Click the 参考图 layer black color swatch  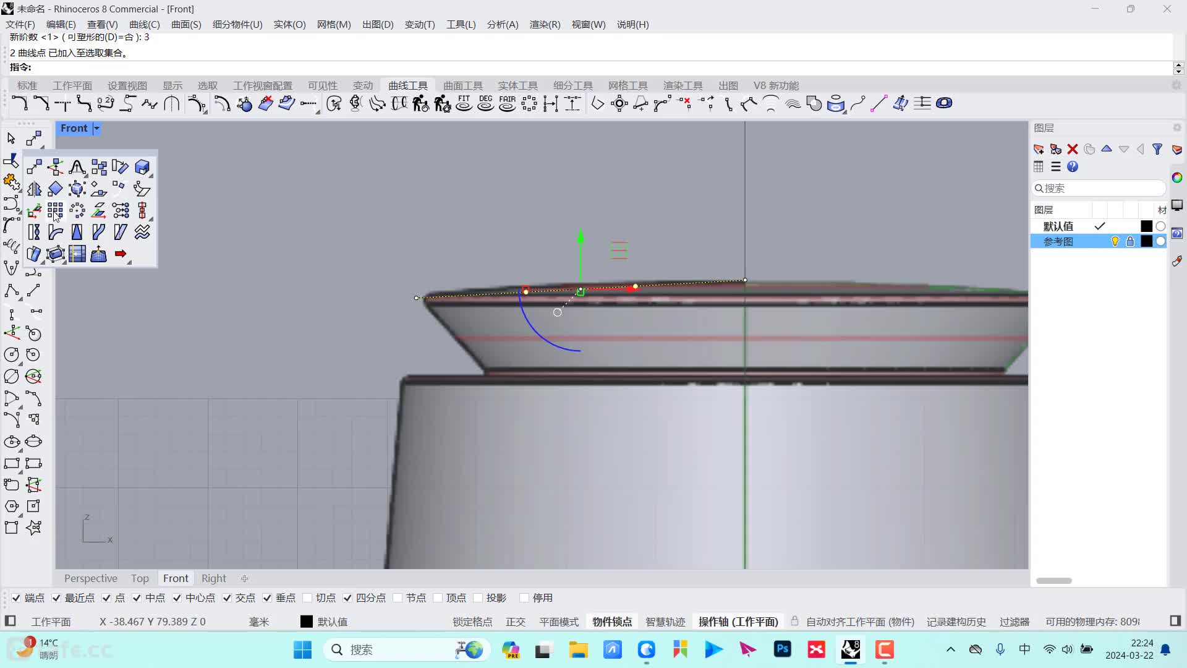pos(1147,241)
